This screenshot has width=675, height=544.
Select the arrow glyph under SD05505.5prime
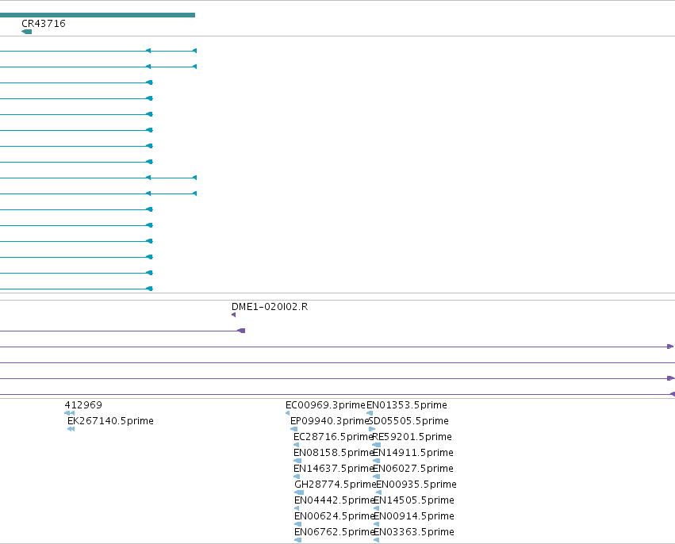(x=372, y=429)
